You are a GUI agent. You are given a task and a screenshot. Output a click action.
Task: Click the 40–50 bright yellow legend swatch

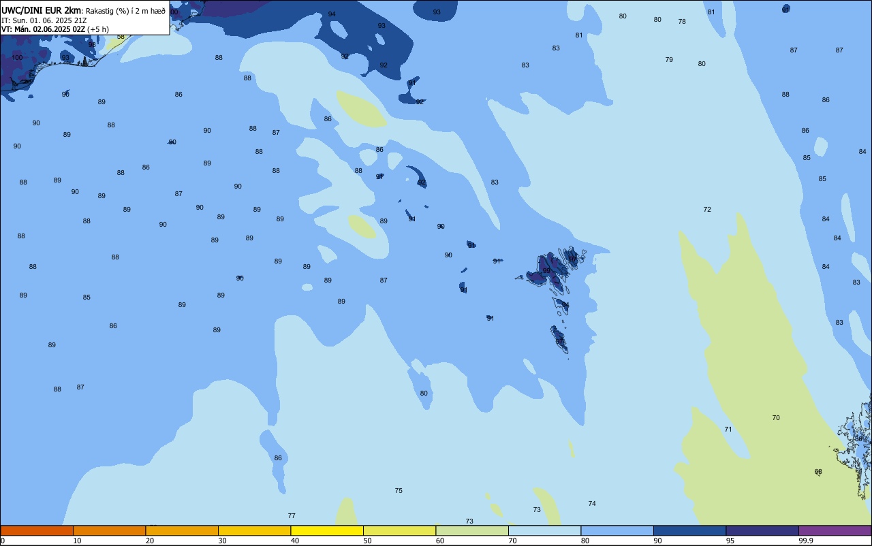coord(327,530)
